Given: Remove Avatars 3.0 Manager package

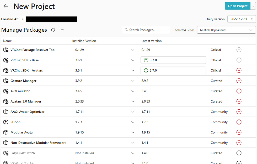Looking at the screenshot, I should tap(239, 101).
